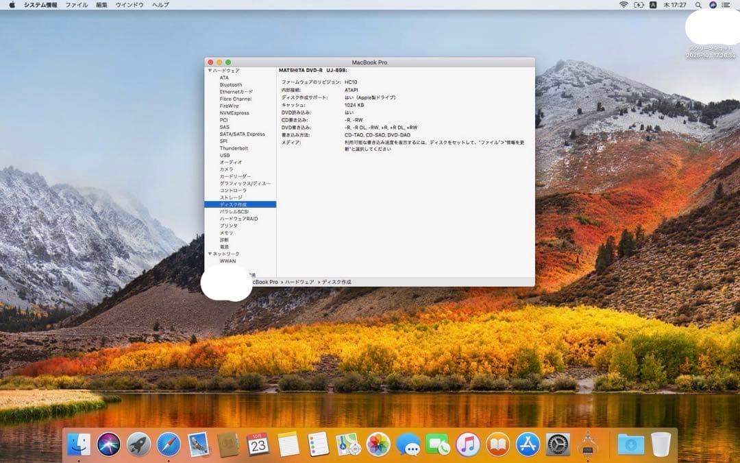Open the Apple menu
Screen dimensions: 740x463
(12, 5)
